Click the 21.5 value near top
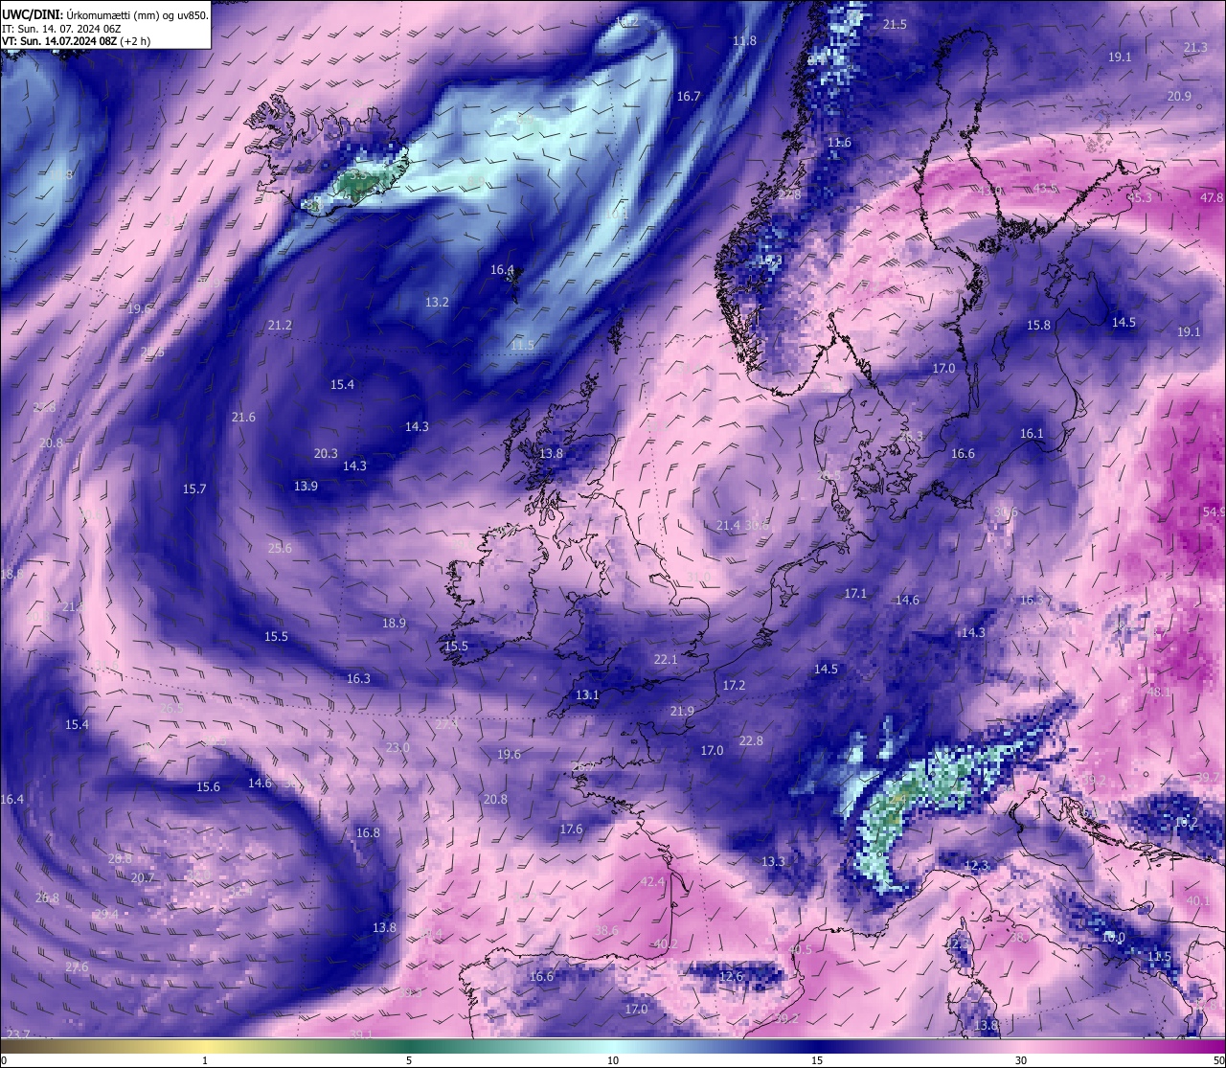 tap(895, 24)
